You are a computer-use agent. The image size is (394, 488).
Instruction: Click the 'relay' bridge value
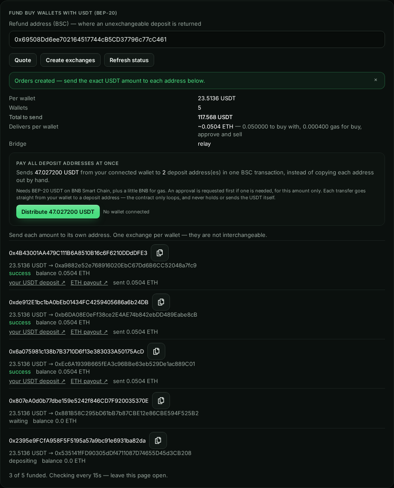click(204, 144)
